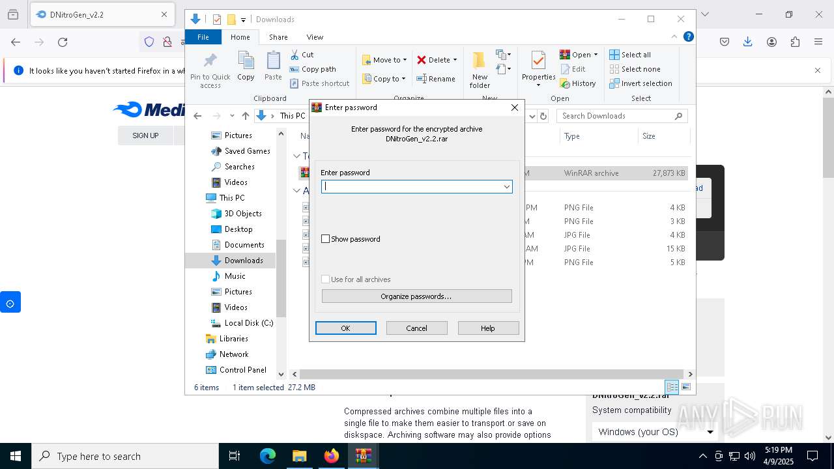Open the Firefox account icon
This screenshot has width=834, height=469.
(x=771, y=42)
